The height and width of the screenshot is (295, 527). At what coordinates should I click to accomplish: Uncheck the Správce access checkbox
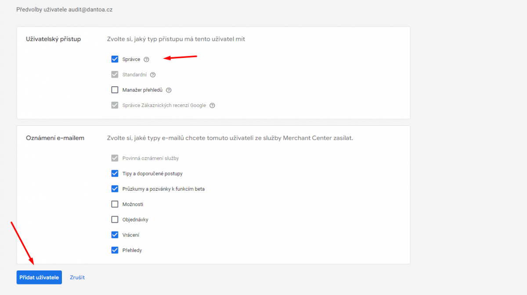(115, 59)
